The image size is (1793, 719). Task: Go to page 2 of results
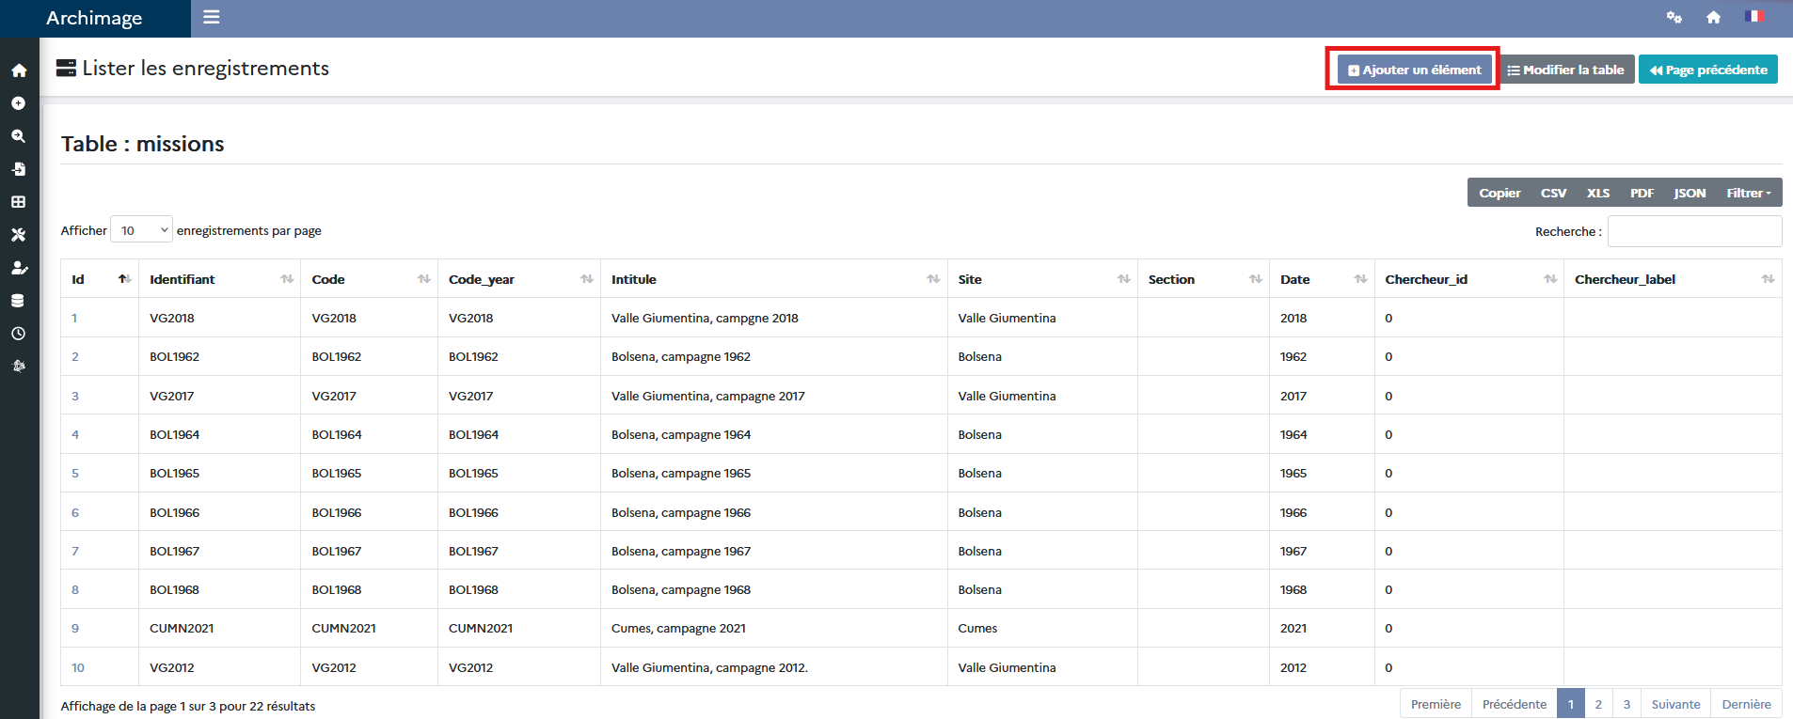1598,704
